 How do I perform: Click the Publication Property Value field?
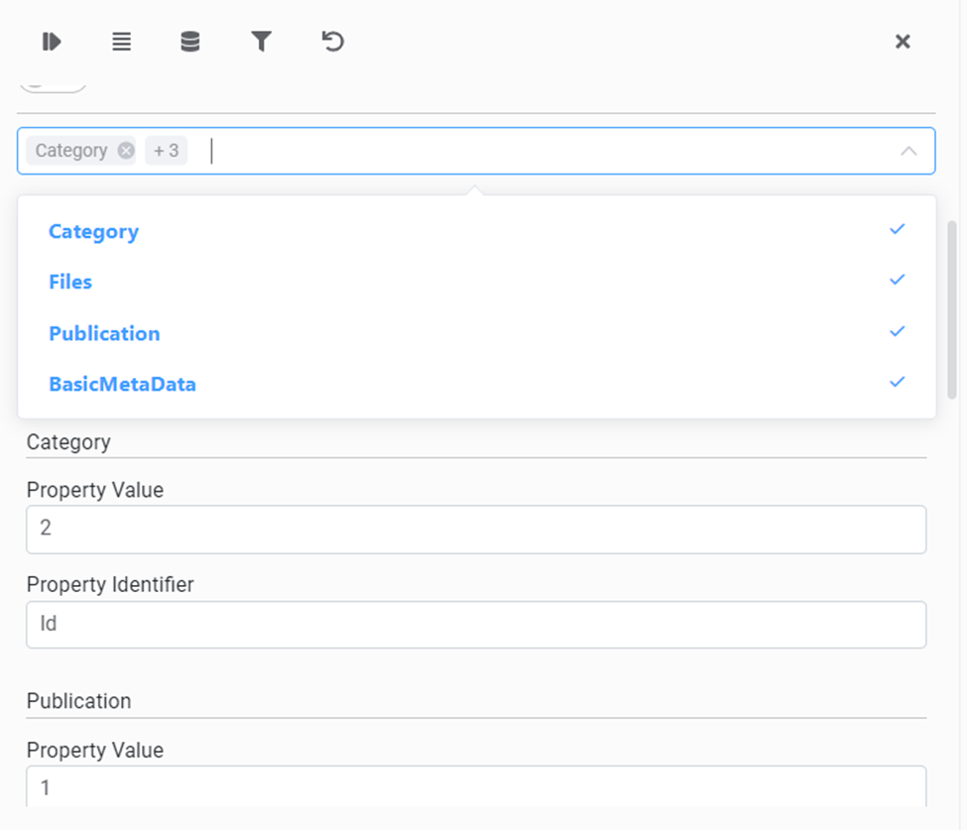tap(476, 787)
